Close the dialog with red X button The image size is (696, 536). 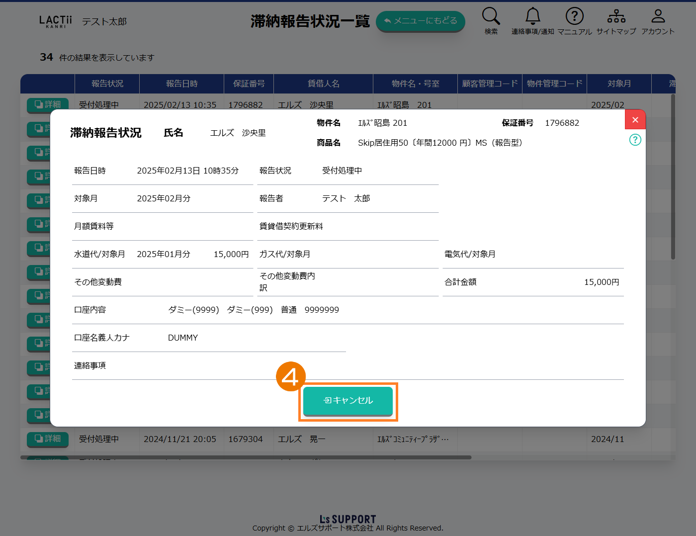coord(635,120)
